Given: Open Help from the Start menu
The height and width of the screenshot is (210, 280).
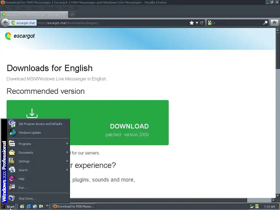Looking at the screenshot, I should coord(38,179).
